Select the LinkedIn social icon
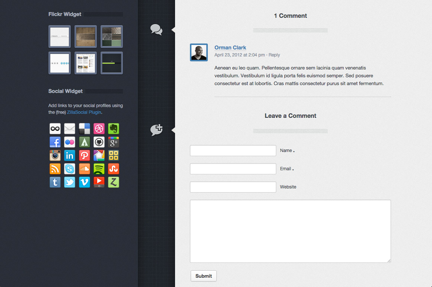This screenshot has height=287, width=432. 70,155
